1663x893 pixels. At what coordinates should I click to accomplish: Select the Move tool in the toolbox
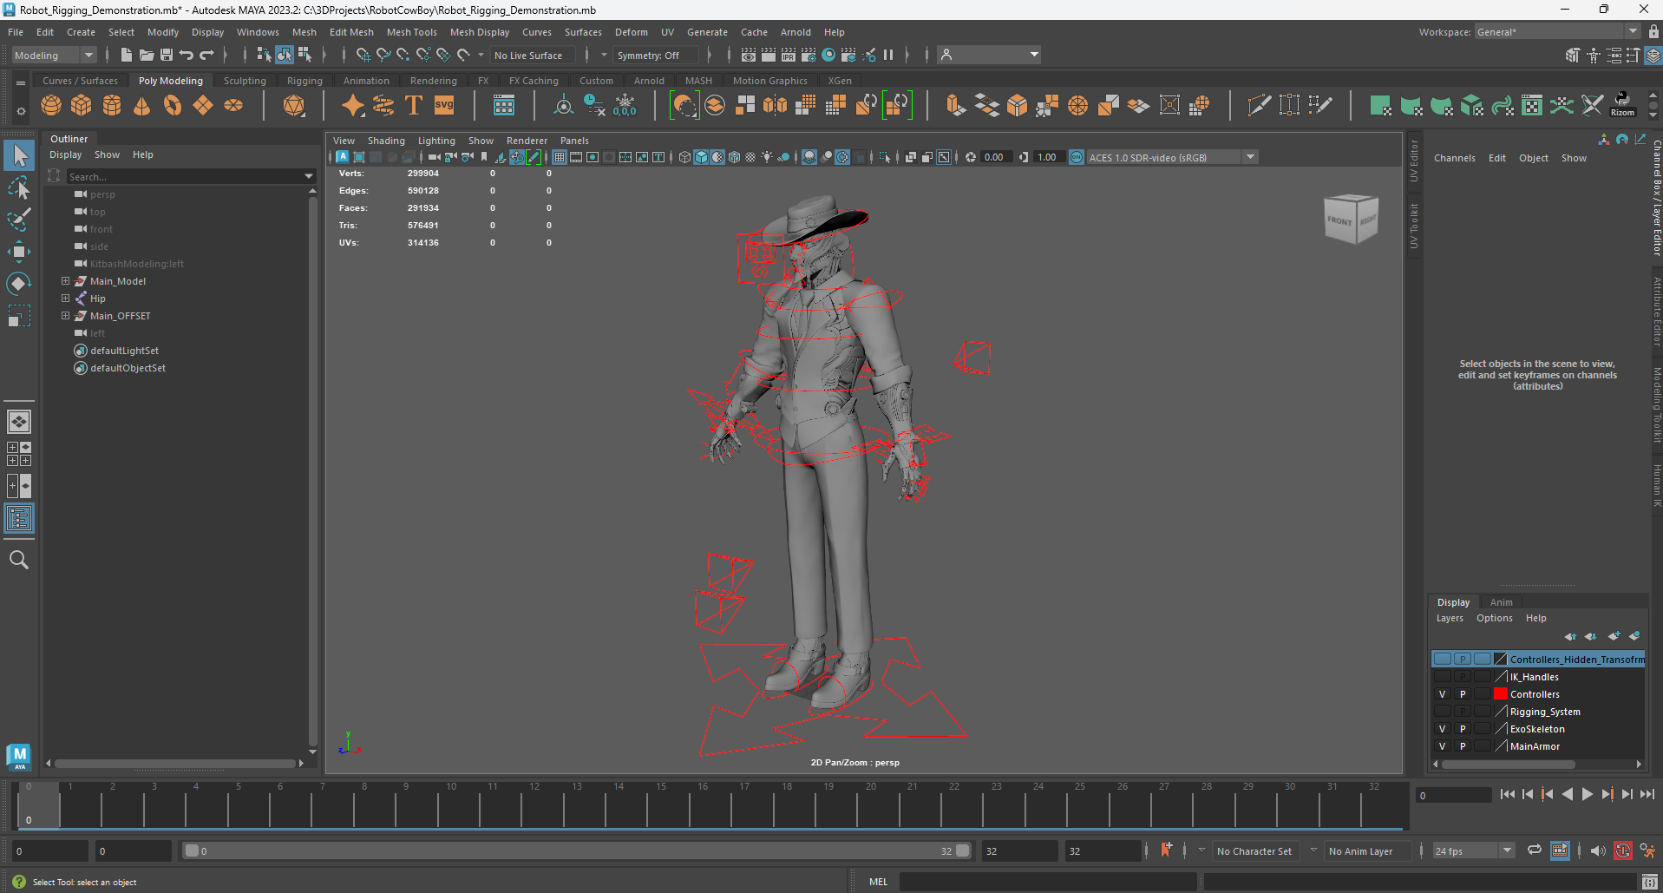(18, 252)
